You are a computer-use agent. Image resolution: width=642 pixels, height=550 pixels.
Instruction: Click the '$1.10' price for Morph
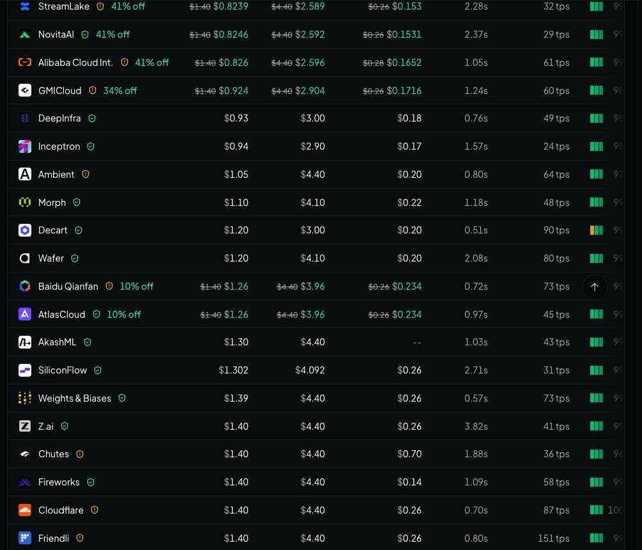click(x=236, y=203)
